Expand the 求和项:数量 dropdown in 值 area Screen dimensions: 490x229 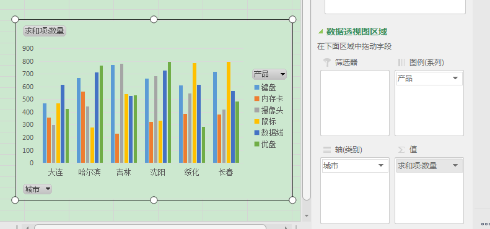coord(455,166)
